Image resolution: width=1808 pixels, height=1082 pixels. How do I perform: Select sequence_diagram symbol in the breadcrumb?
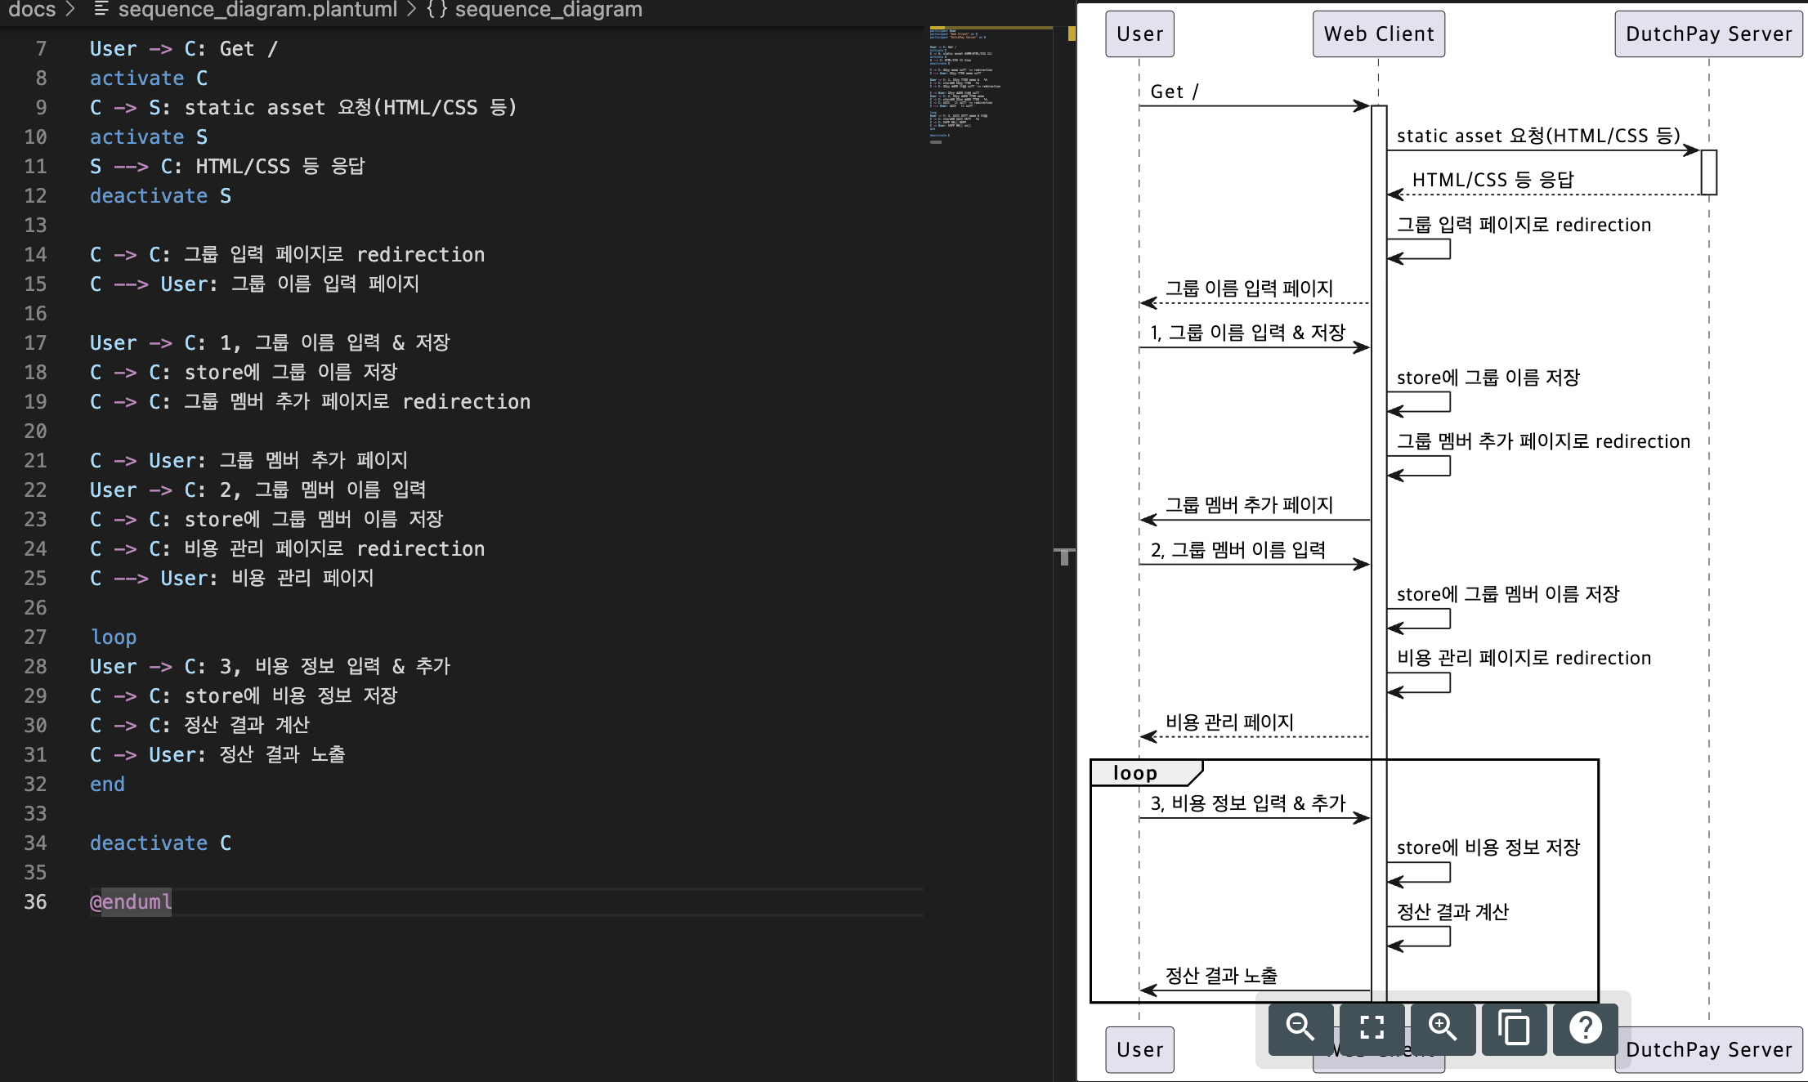coord(548,10)
